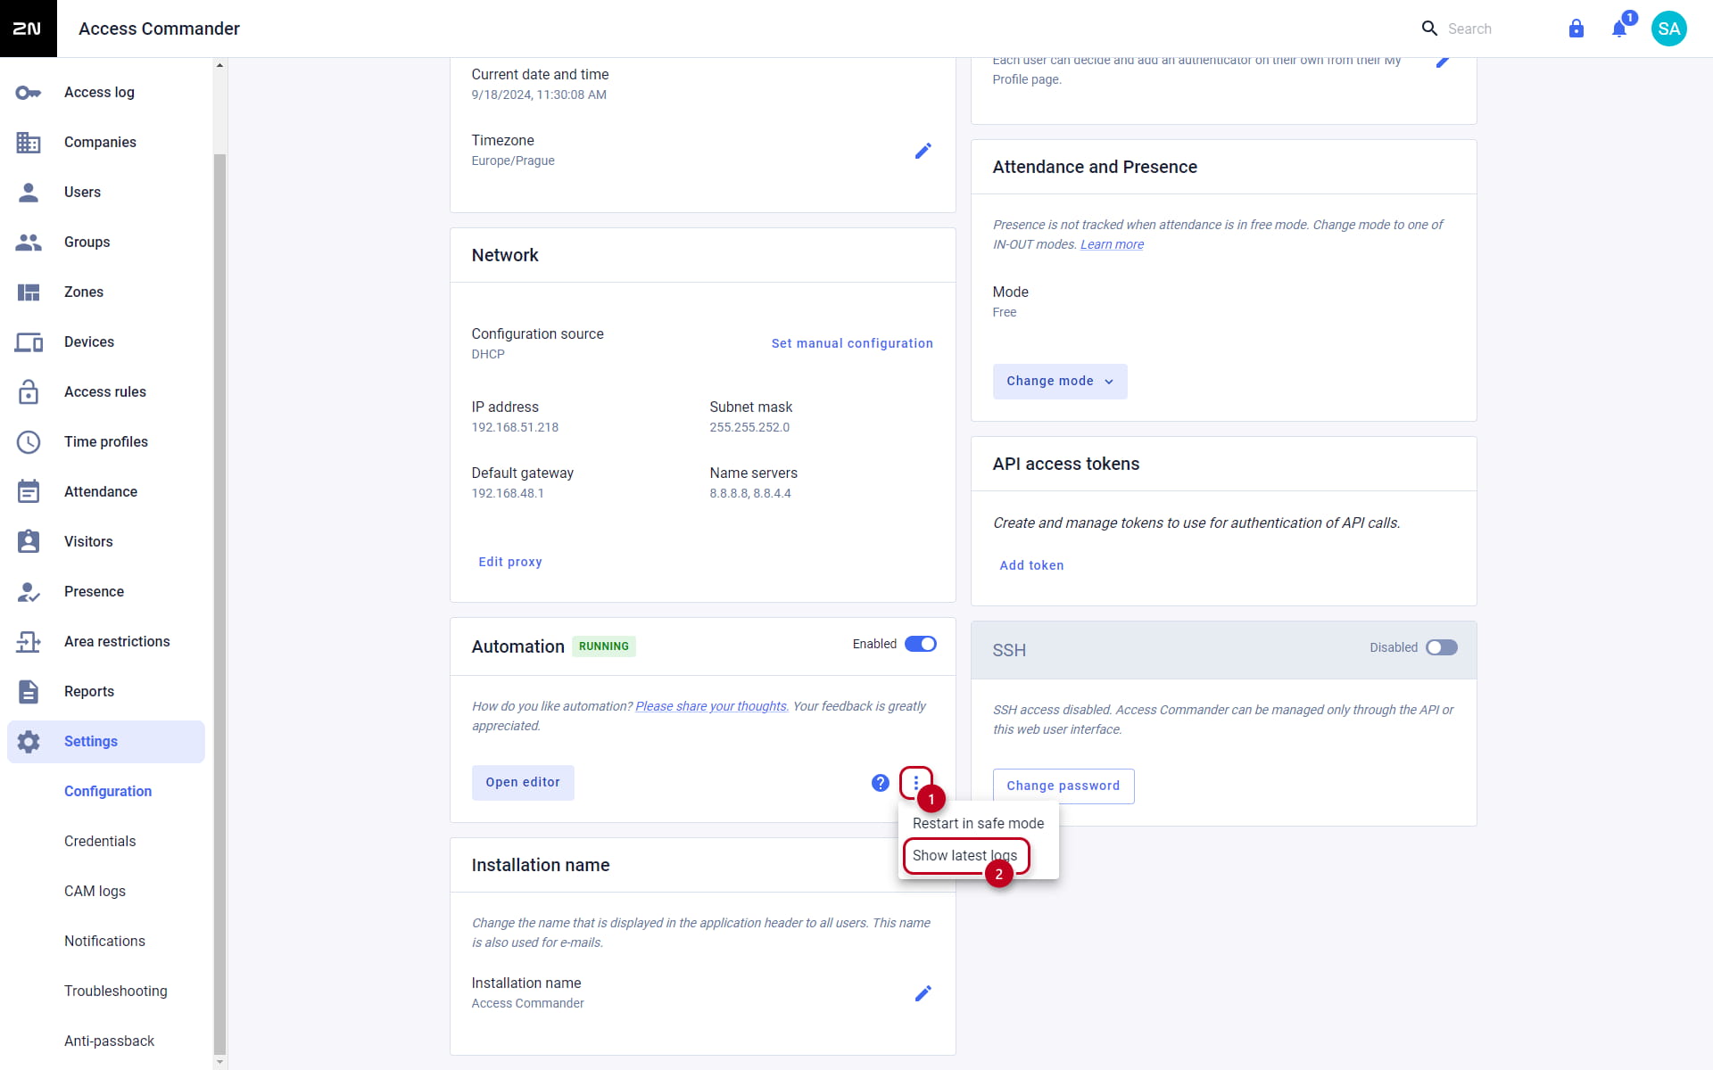
Task: Open CAM logs submenu
Action: click(95, 892)
